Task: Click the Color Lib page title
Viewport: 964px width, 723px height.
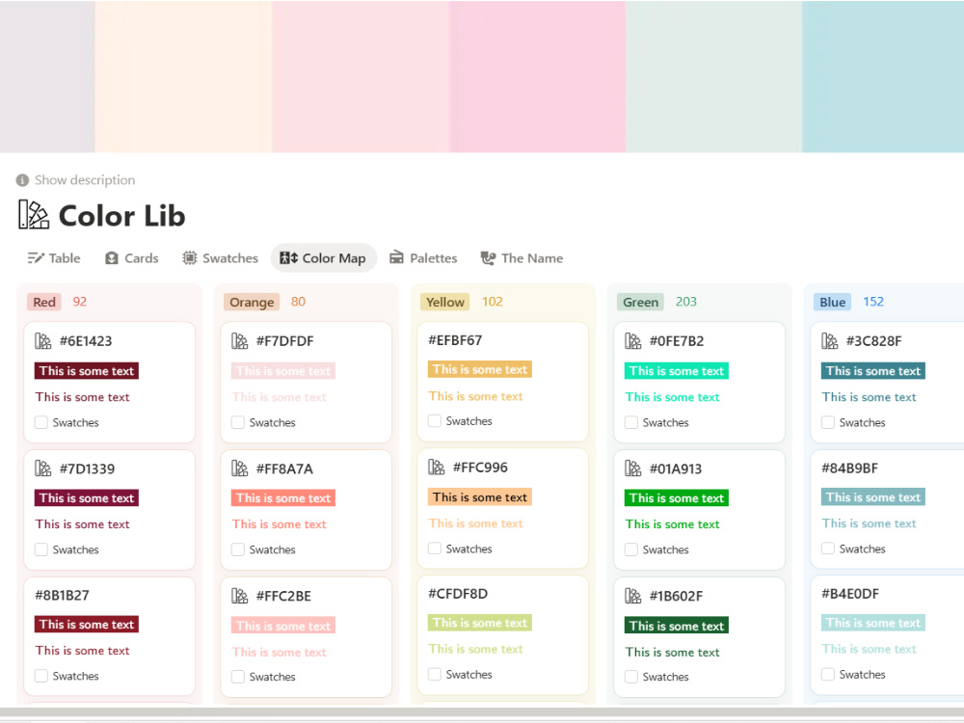Action: [121, 216]
